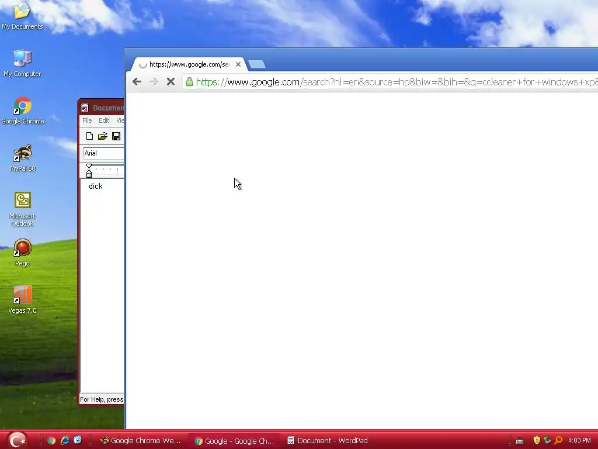Click the WordPad status bar help text
Viewport: 598px width, 449px height.
tap(102, 399)
